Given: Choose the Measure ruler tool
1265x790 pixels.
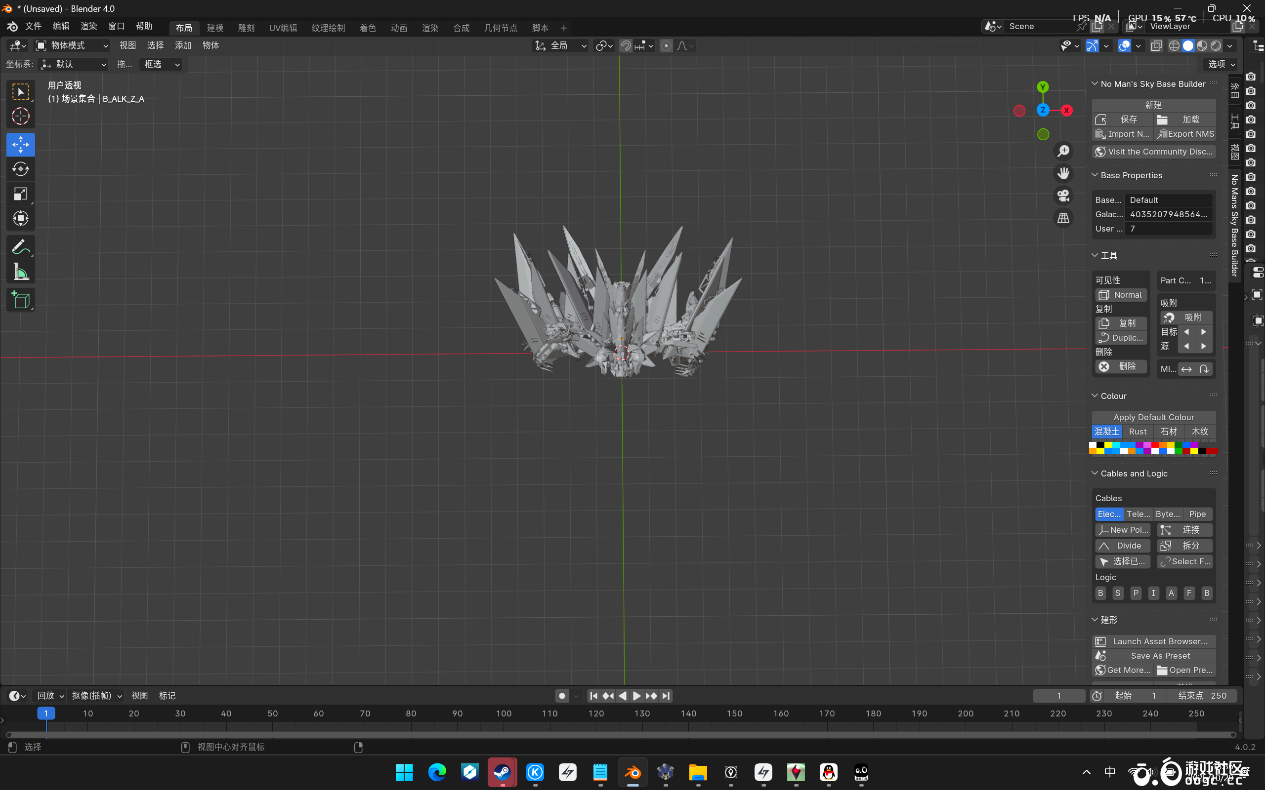Looking at the screenshot, I should coord(20,272).
